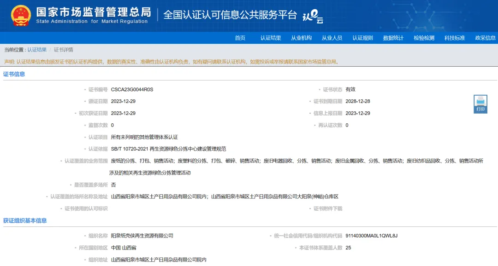Click certificate status value 有效
498x266 pixels.
[x=350, y=90]
